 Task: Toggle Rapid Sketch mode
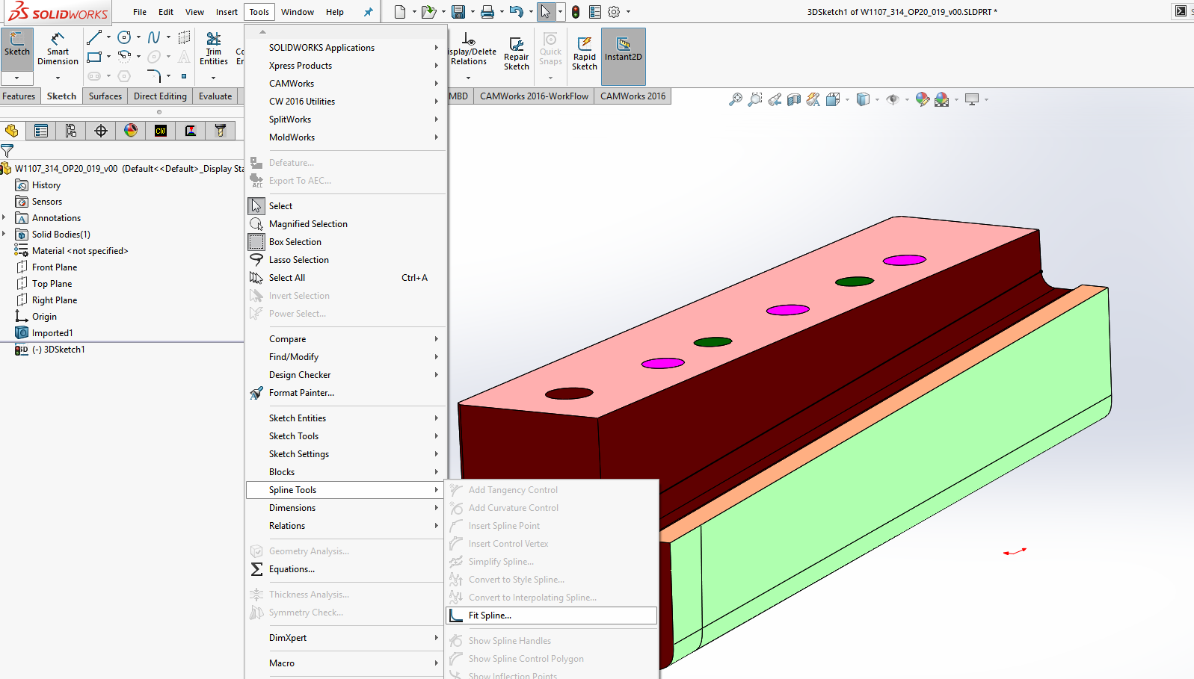pyautogui.click(x=585, y=54)
